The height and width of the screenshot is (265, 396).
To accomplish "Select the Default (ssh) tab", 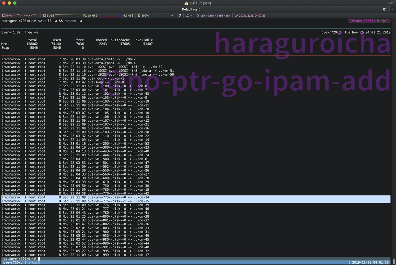I will click(x=191, y=9).
